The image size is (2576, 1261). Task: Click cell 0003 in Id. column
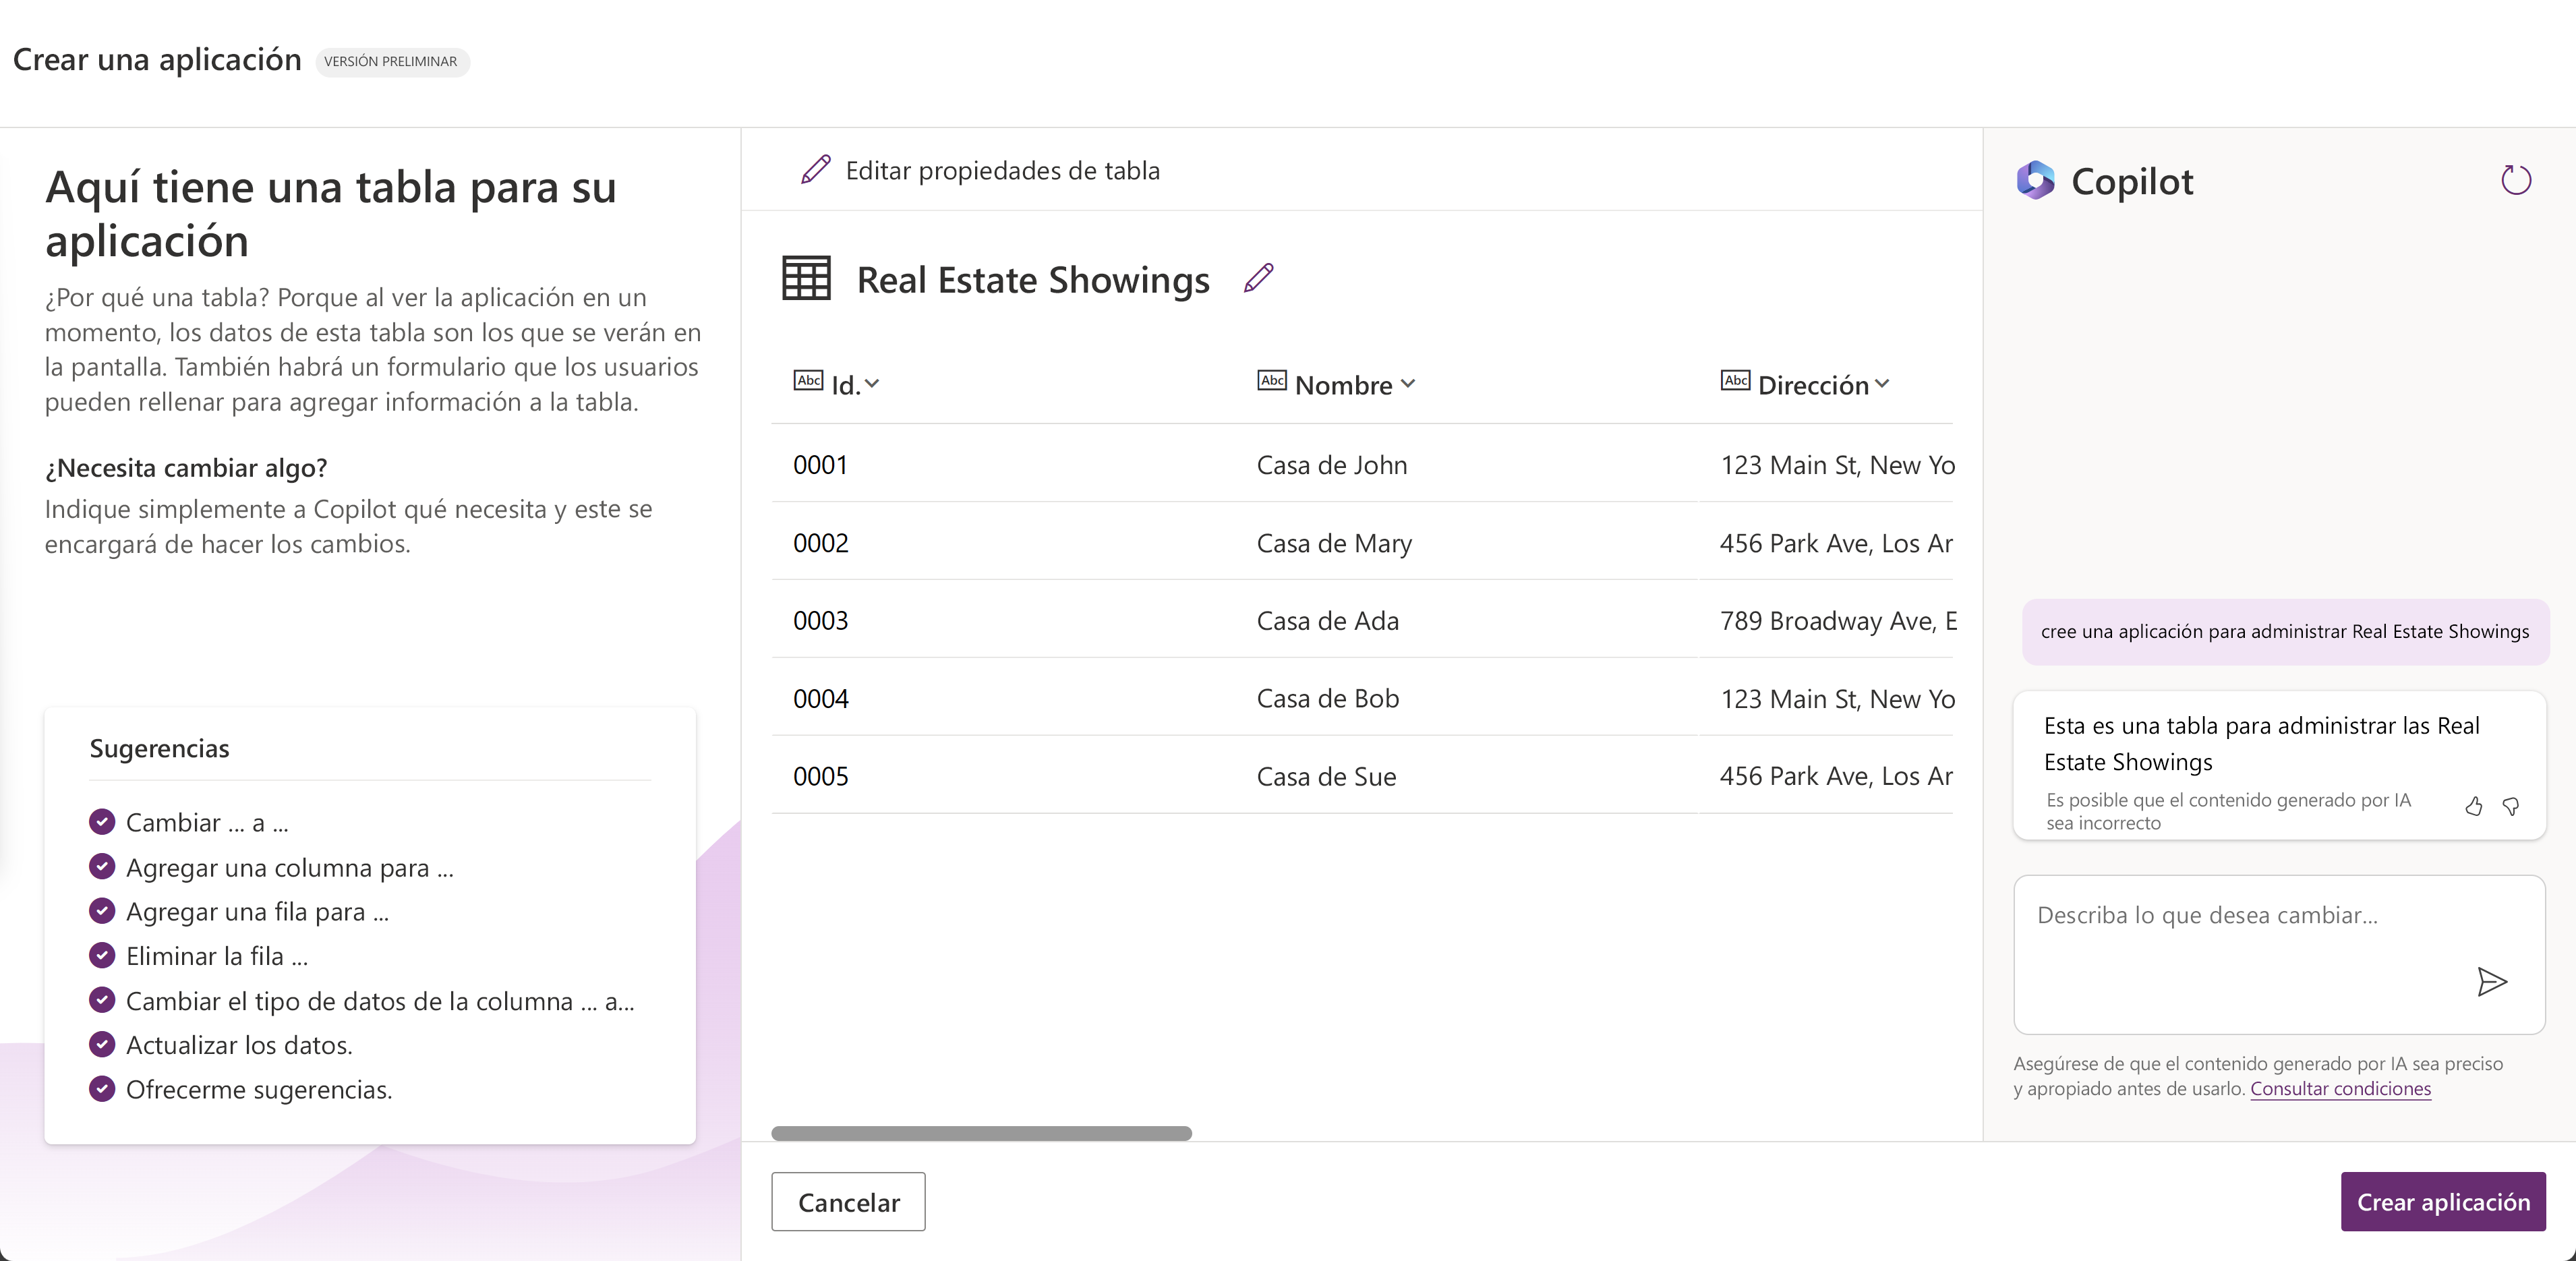(820, 621)
